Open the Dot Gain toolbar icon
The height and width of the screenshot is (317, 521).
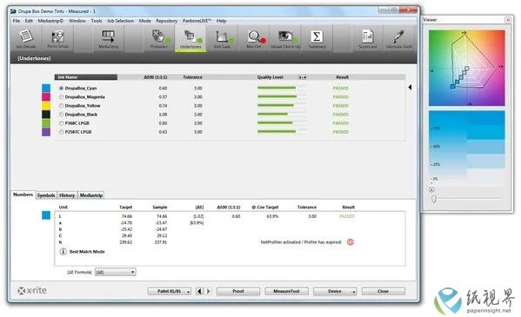tap(222, 39)
